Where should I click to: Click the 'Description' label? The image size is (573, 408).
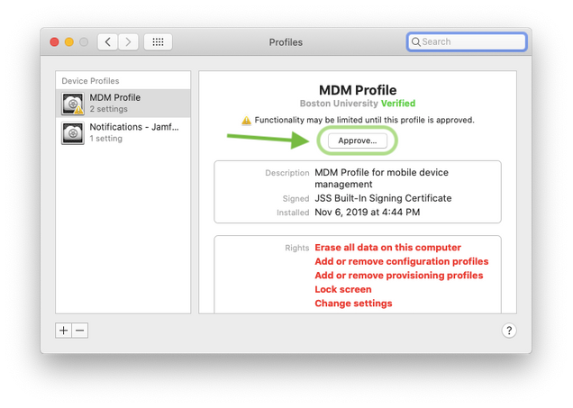(287, 173)
